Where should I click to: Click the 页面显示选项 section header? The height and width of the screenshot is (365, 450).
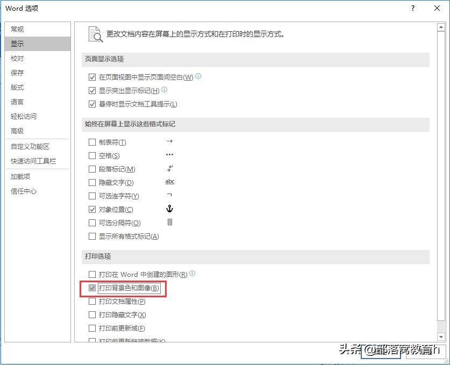click(x=255, y=59)
